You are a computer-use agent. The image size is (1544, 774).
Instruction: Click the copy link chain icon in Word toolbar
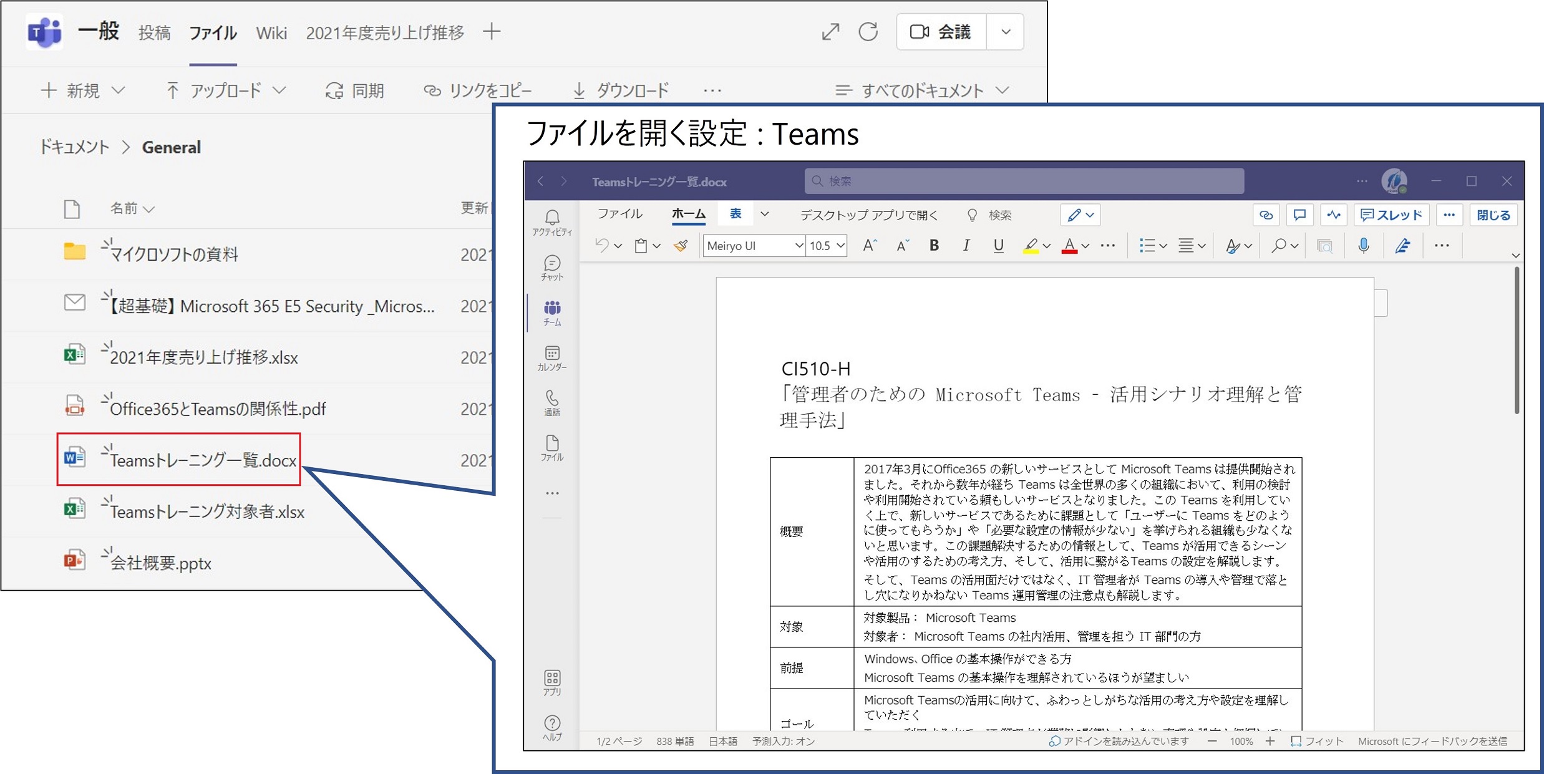pos(1266,215)
